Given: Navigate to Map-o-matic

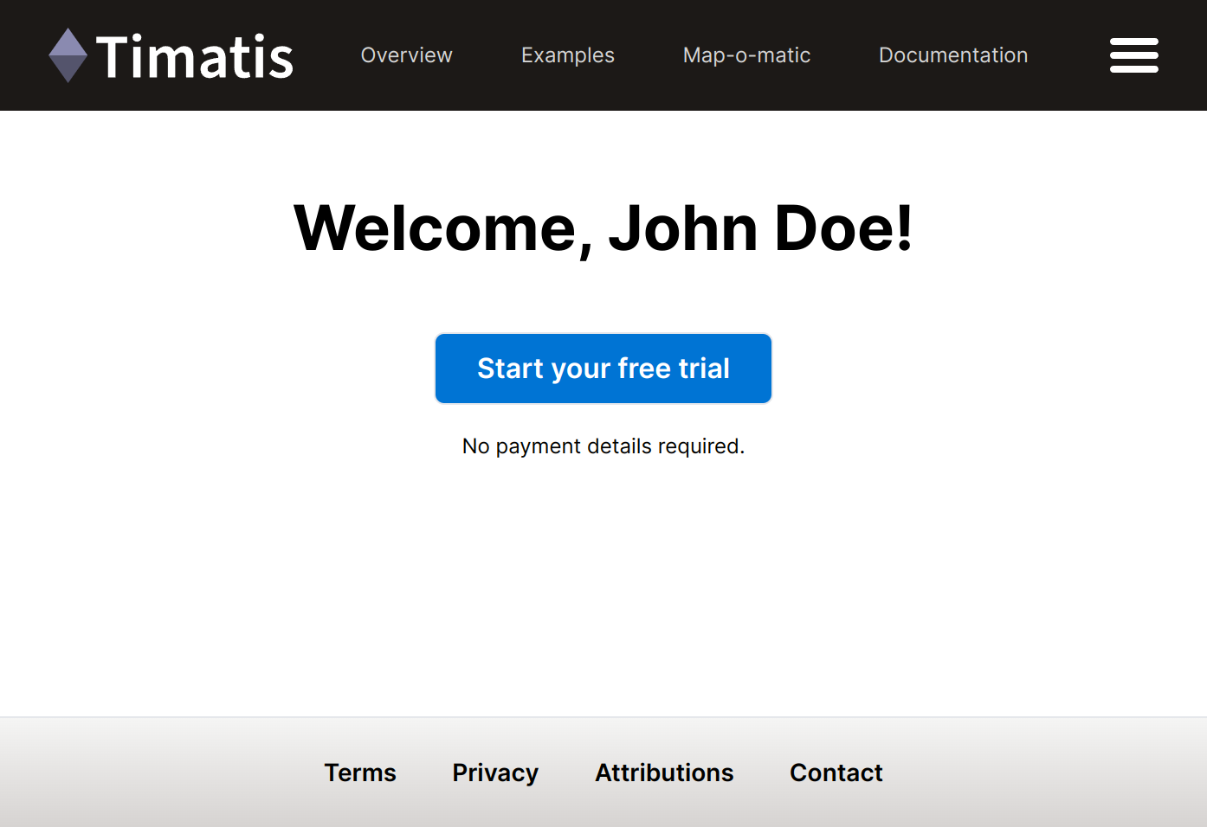Looking at the screenshot, I should pyautogui.click(x=746, y=55).
